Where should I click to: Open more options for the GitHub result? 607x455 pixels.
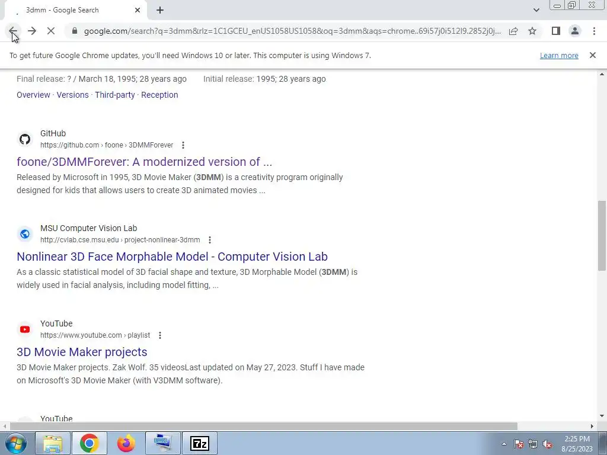(x=183, y=145)
